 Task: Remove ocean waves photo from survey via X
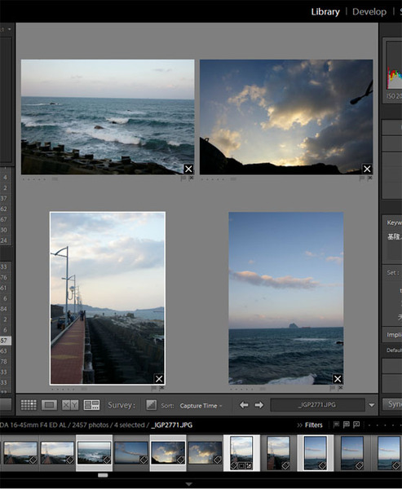[188, 169]
